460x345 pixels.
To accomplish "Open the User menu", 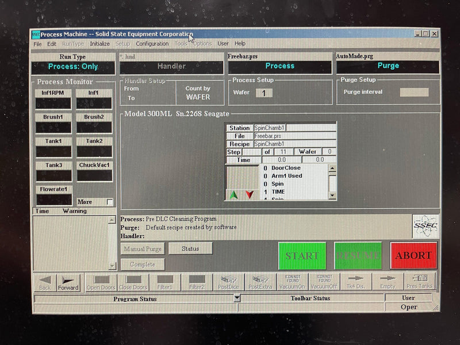I will 223,44.
